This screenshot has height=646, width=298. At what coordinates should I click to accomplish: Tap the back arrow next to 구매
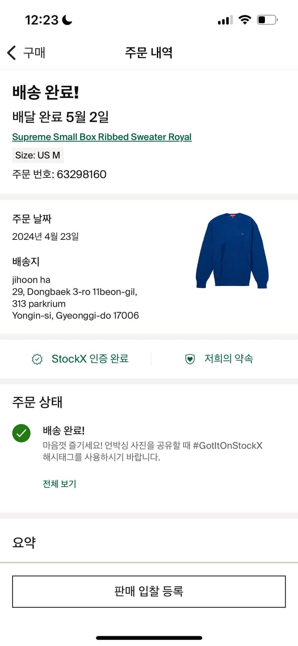coord(11,52)
